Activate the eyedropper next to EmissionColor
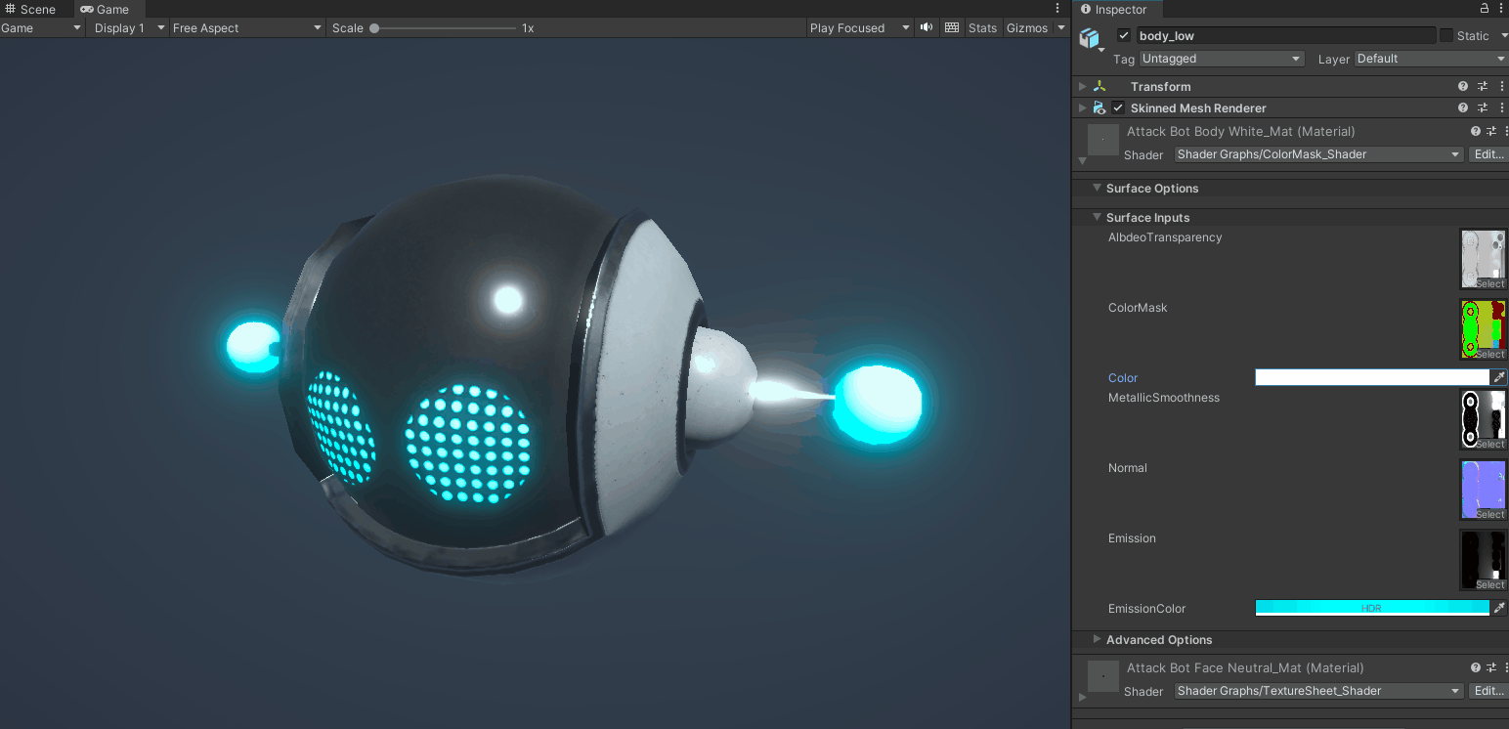Viewport: 1509px width, 729px height. coord(1502,607)
